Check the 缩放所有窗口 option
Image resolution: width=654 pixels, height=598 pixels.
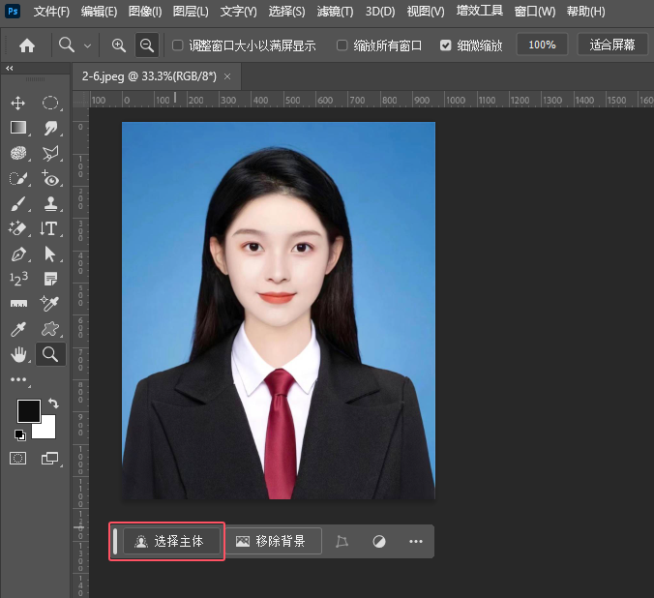click(x=342, y=45)
